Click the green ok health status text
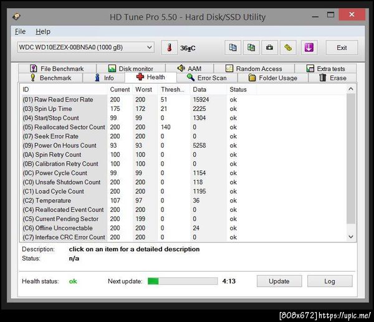Image resolution: width=374 pixels, height=322 pixels. tap(73, 282)
